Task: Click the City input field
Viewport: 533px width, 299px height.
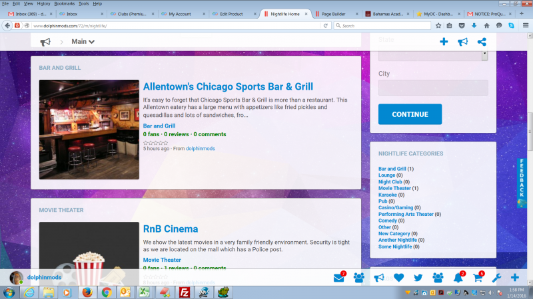Action: coord(433,88)
